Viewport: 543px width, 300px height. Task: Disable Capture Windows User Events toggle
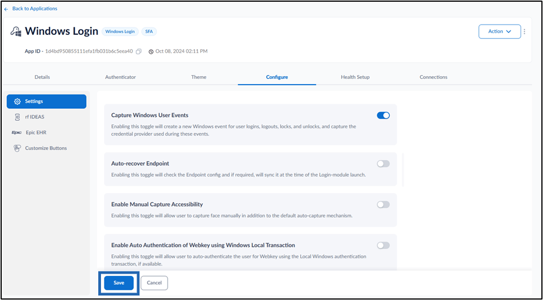point(383,115)
